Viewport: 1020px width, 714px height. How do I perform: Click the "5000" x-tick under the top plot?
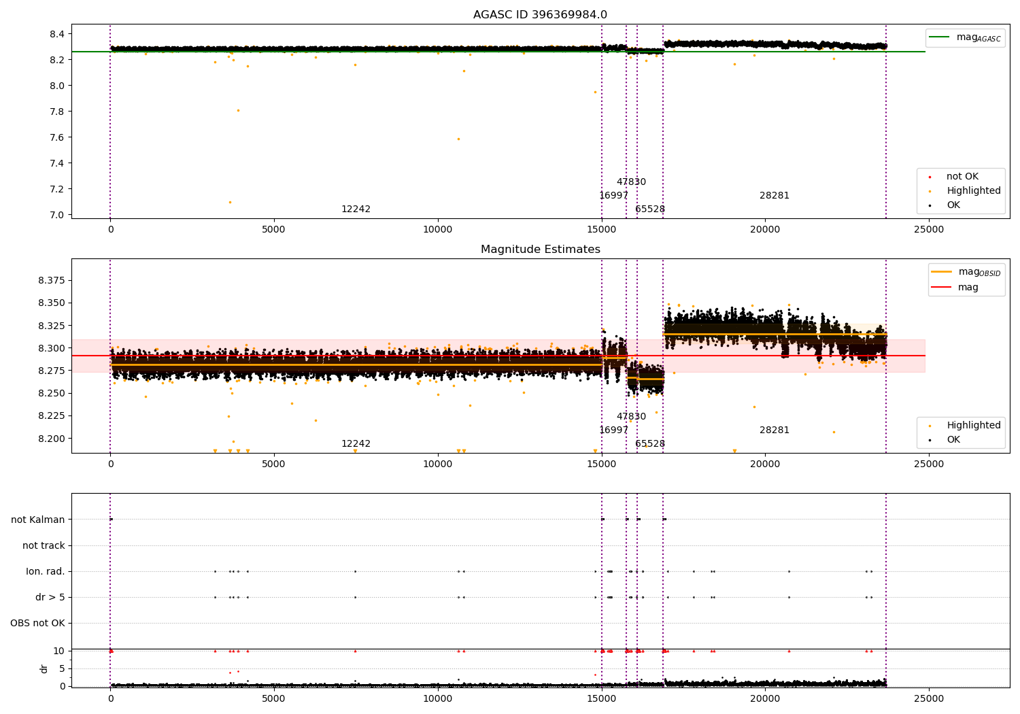pos(273,230)
